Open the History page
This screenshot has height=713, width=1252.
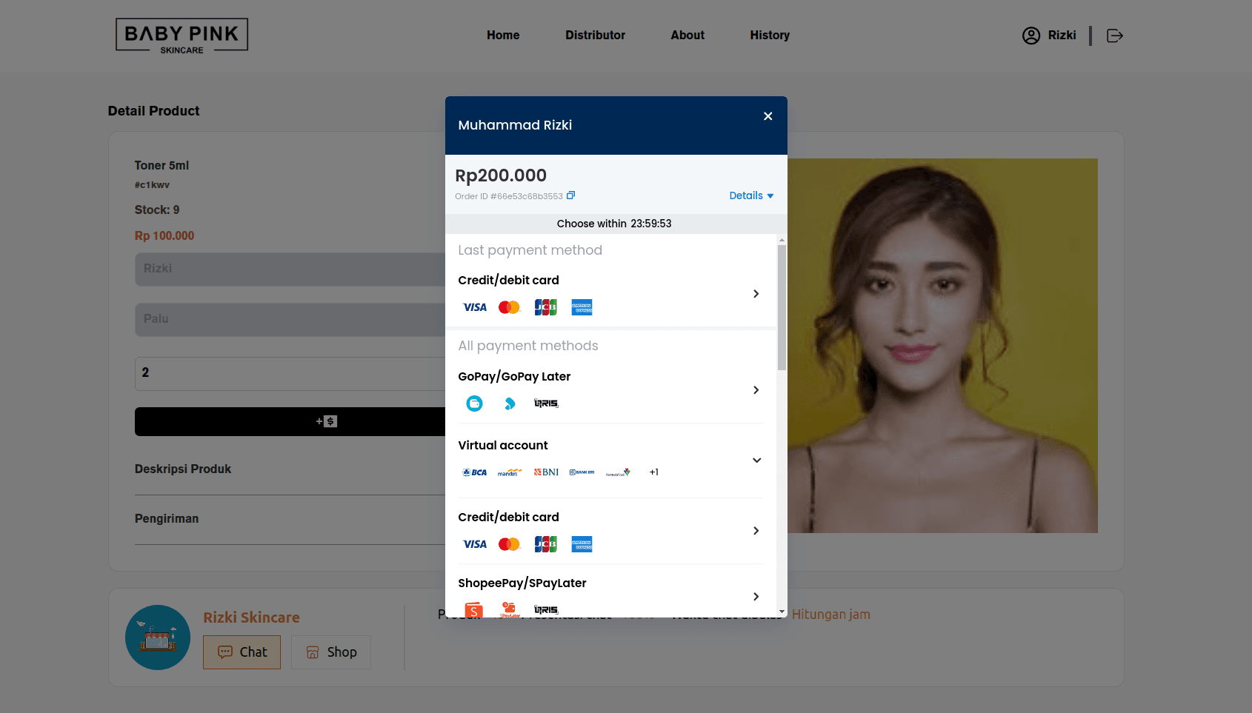click(769, 36)
